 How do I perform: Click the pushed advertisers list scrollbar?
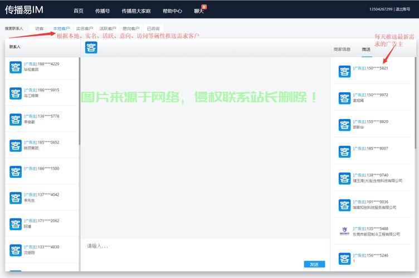pyautogui.click(x=416, y=103)
